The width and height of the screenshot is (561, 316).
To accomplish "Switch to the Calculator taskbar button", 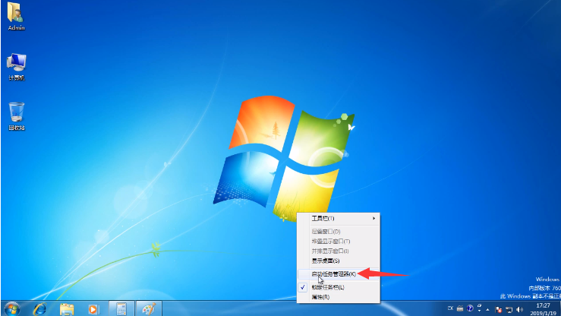I will coord(121,308).
